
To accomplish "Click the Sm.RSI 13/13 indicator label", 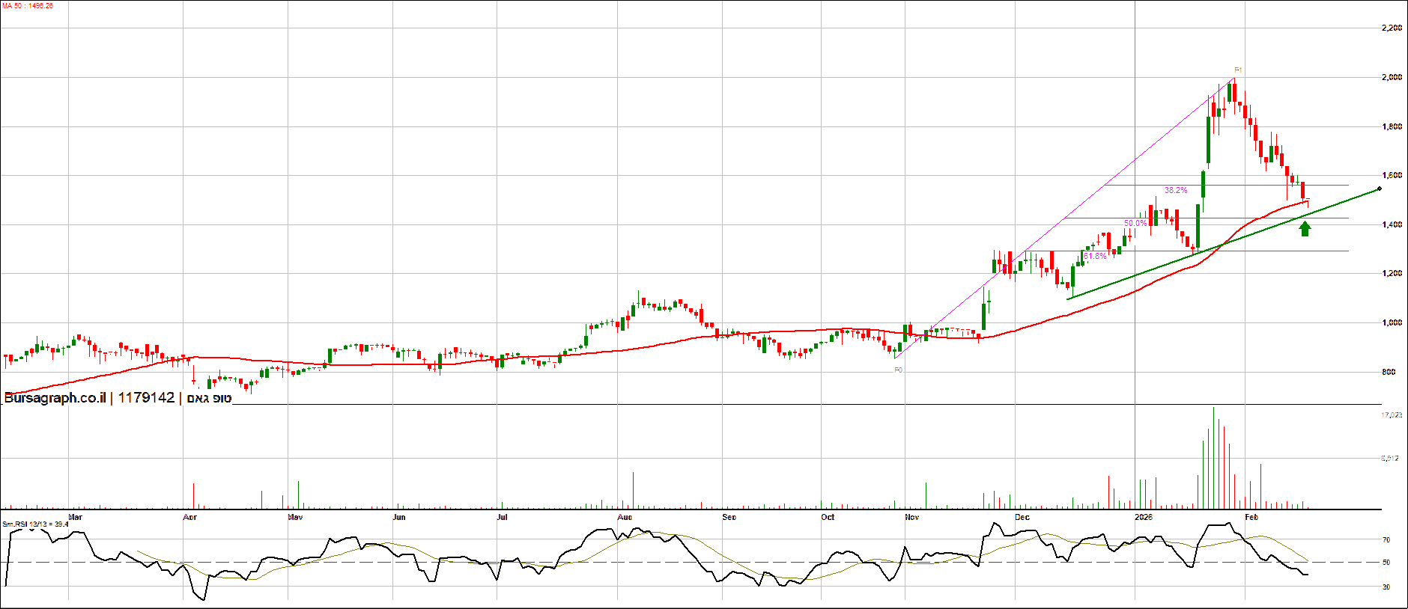I will (x=35, y=524).
